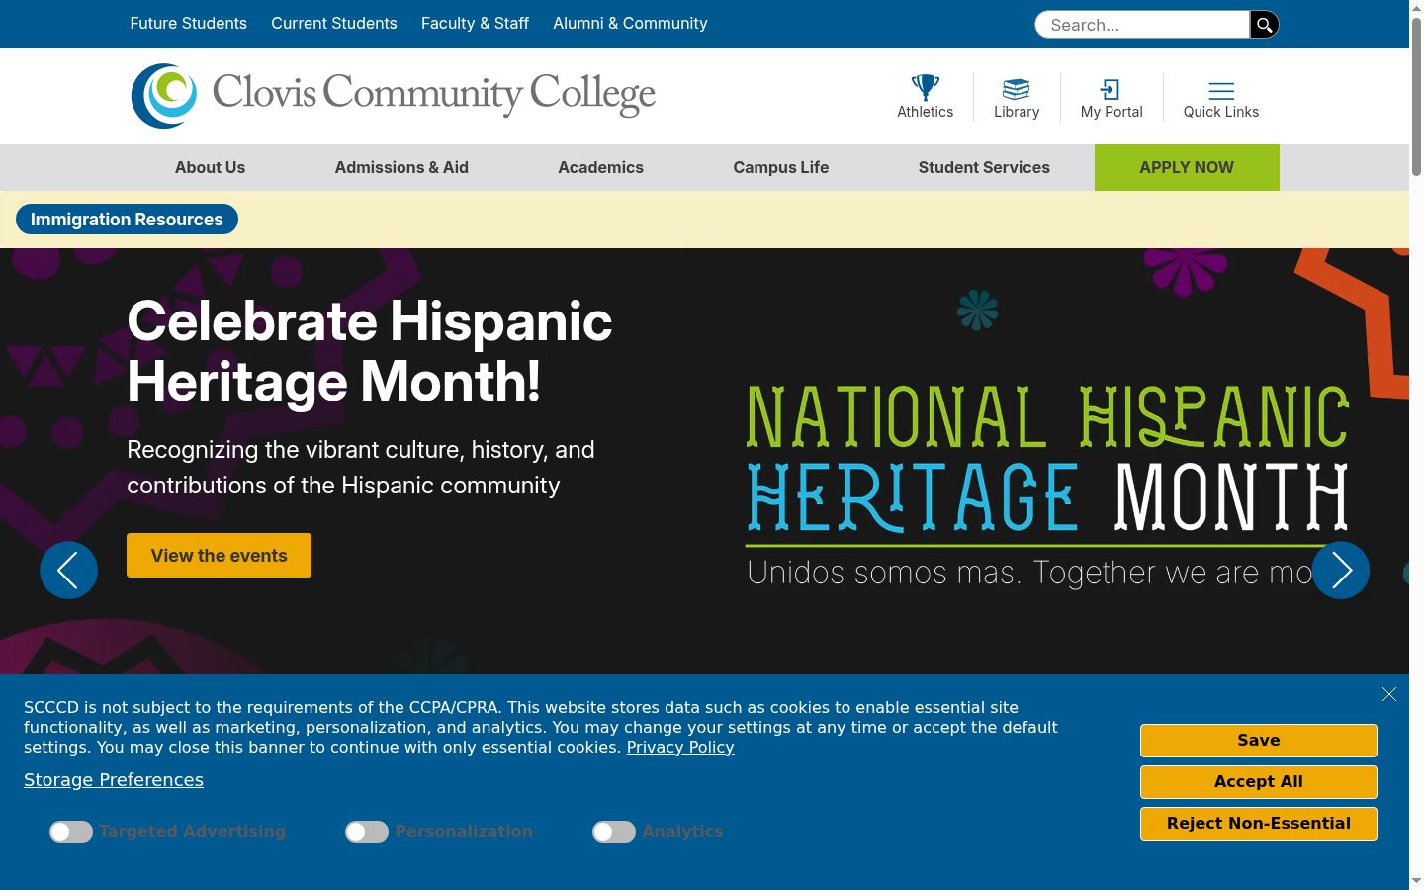Screen dimensions: 1424x890
Task: Open the Faculty & Staff link
Action: coord(475,23)
